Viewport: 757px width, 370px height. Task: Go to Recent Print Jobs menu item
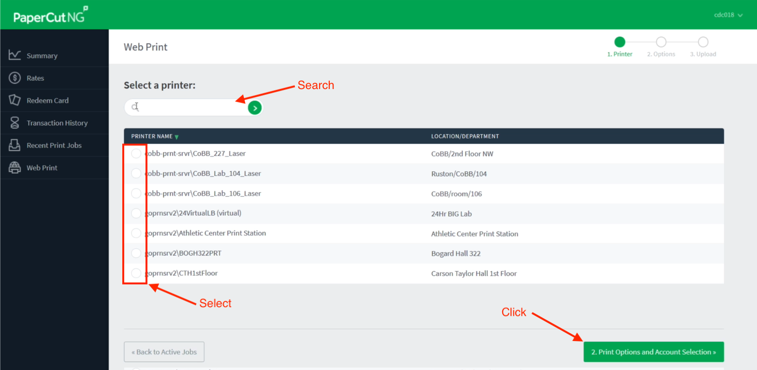click(x=54, y=145)
